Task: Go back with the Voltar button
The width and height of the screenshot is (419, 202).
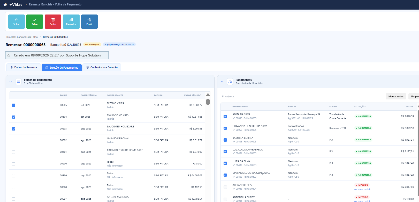Action: coord(17,21)
